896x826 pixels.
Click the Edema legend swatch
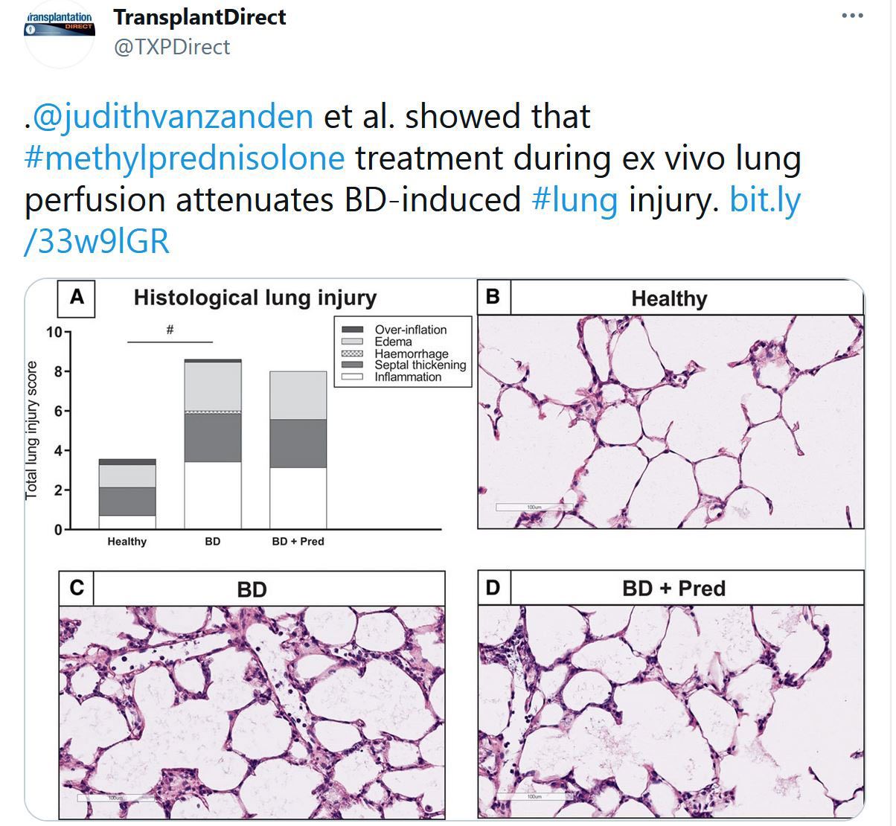coord(352,342)
